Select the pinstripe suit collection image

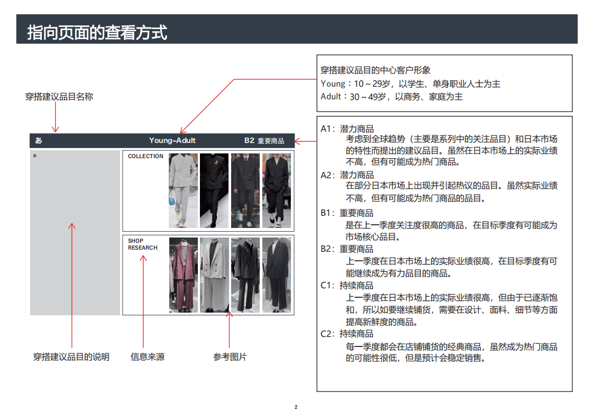214,190
